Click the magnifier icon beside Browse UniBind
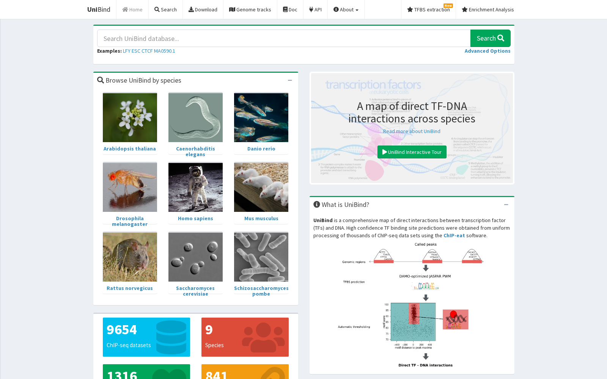Viewport: 607px width, 379px height. [x=101, y=80]
